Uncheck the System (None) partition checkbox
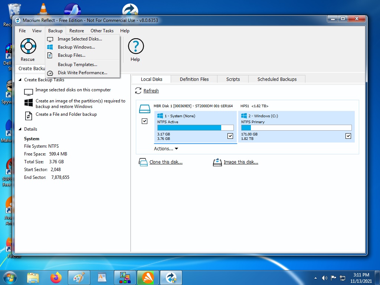 [x=230, y=136]
